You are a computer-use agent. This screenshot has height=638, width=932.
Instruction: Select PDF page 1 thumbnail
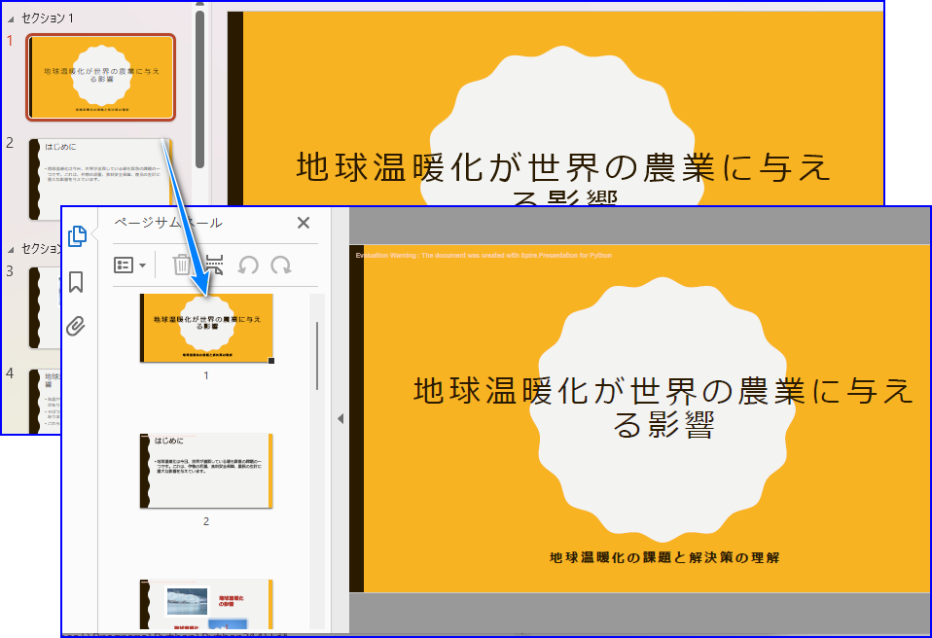pos(207,328)
